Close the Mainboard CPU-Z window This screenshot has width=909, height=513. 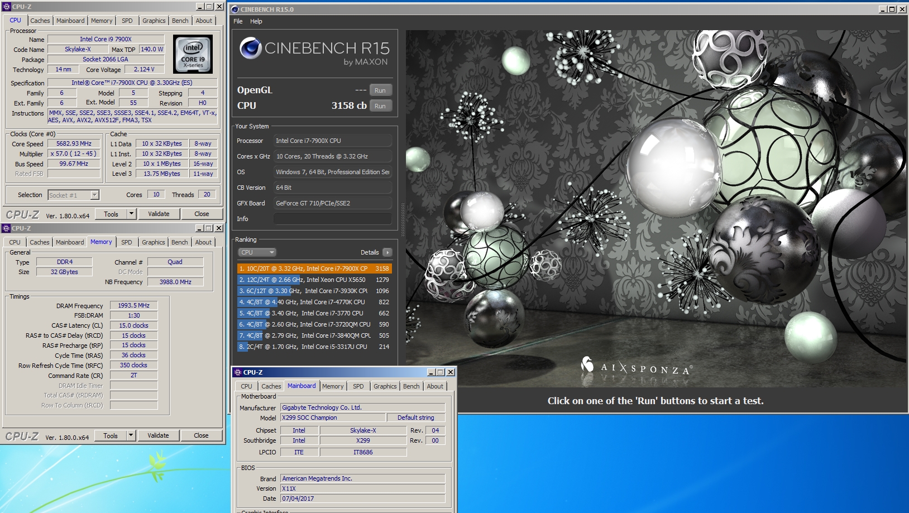click(x=451, y=372)
